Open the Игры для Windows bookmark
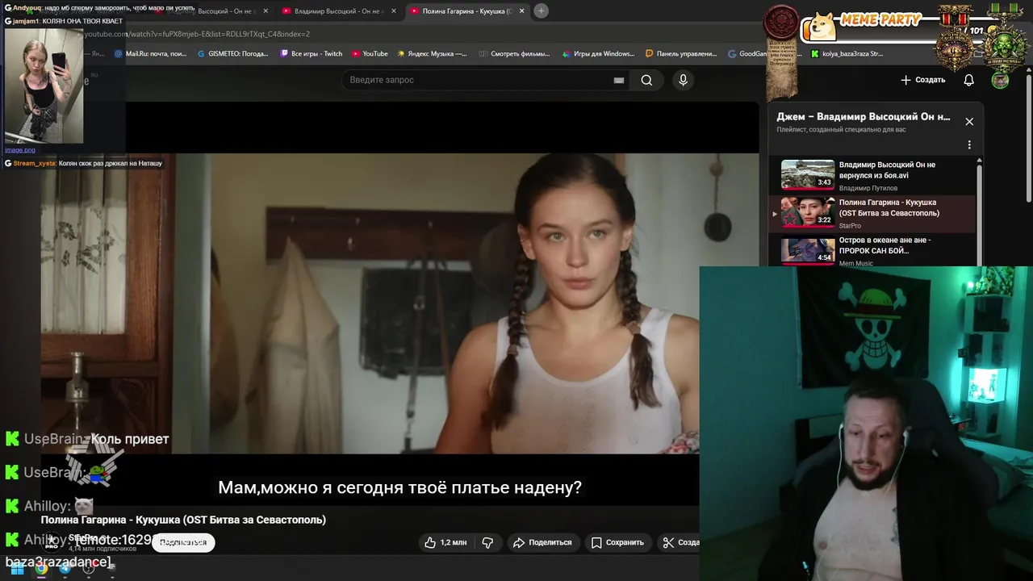Image resolution: width=1033 pixels, height=581 pixels. click(x=597, y=54)
